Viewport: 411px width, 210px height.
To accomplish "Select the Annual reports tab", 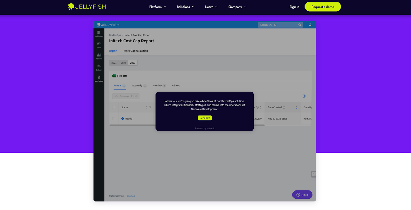I will [120, 85].
